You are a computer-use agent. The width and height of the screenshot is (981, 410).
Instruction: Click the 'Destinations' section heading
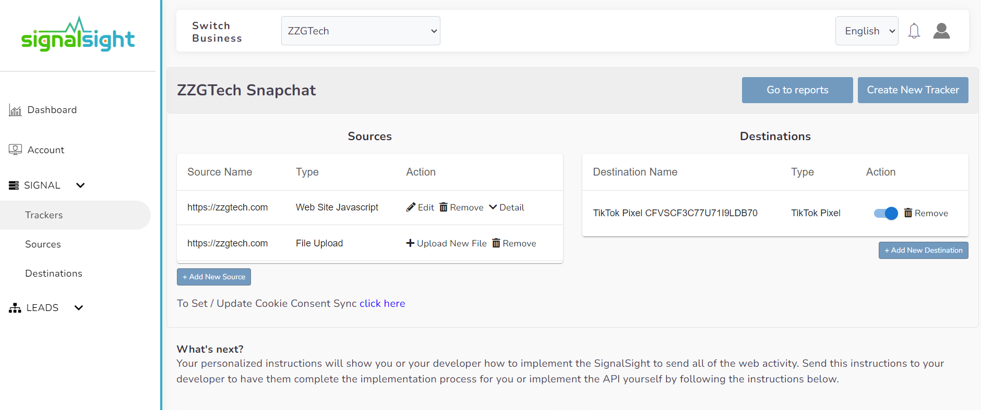pyautogui.click(x=775, y=136)
